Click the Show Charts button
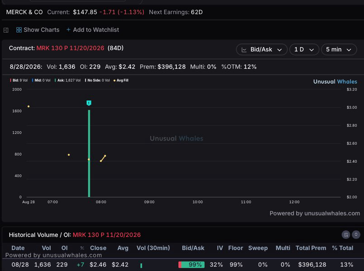 coord(38,30)
